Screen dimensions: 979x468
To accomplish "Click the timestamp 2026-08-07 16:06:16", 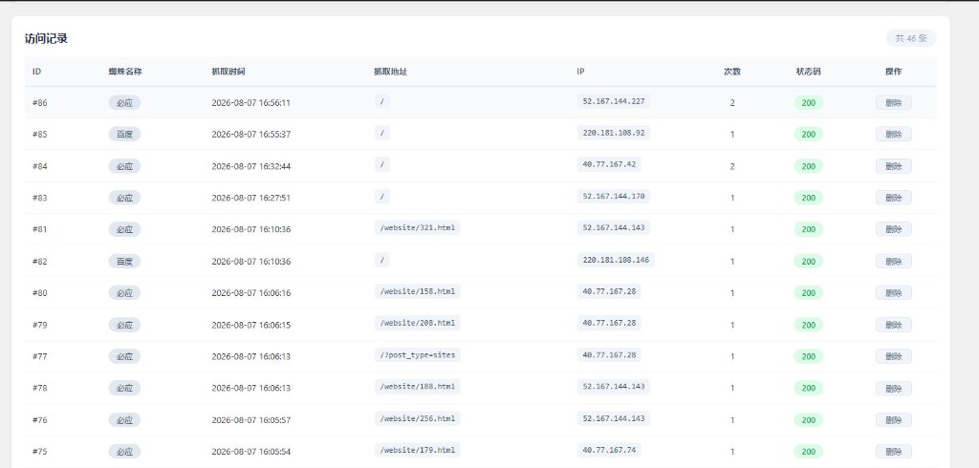I will tap(251, 292).
